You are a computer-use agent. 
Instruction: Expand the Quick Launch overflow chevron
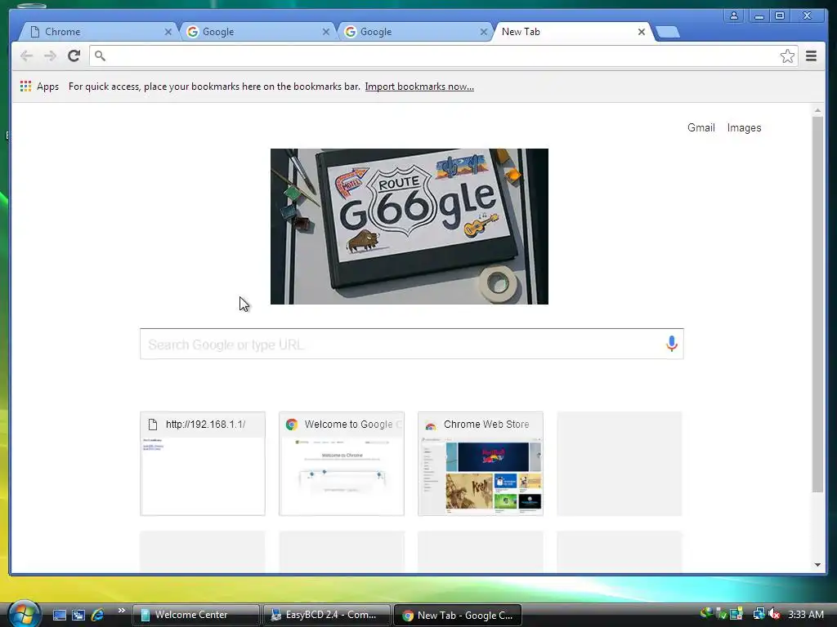click(x=122, y=611)
